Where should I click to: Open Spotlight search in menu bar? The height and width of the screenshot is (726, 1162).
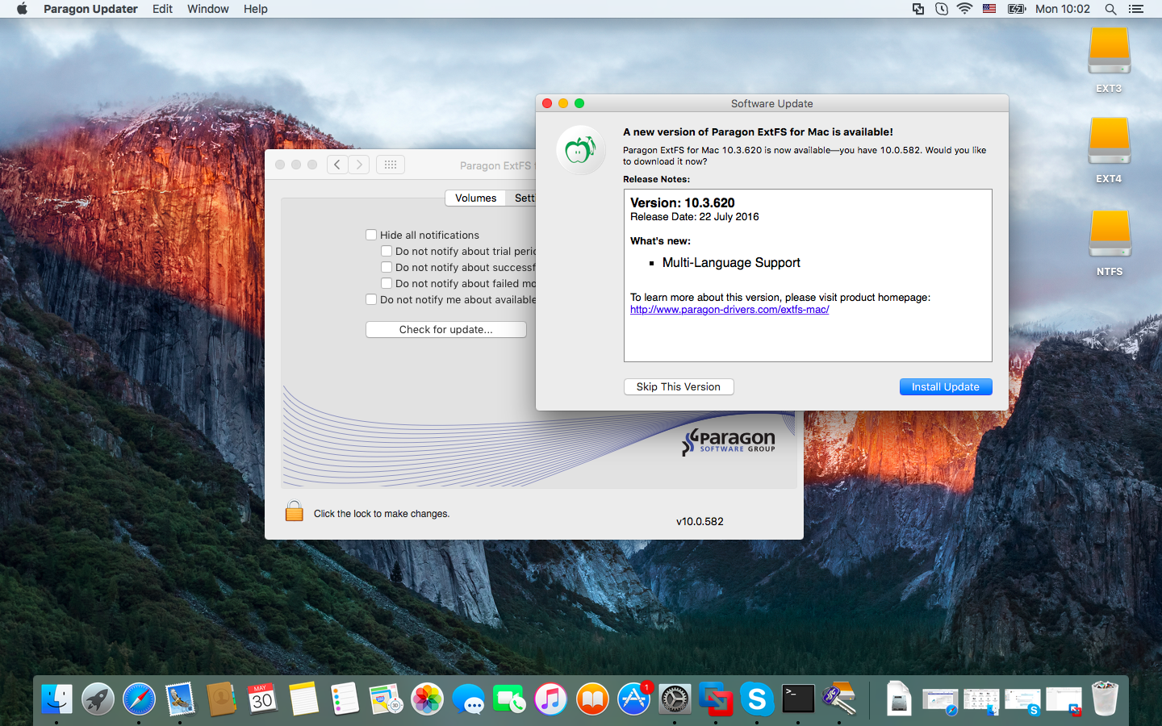(x=1110, y=9)
